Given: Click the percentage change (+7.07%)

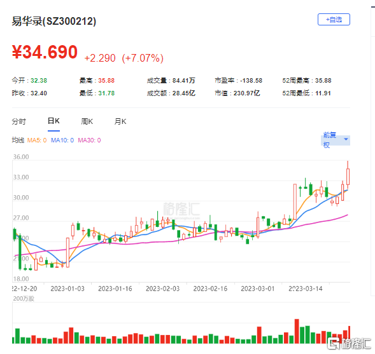Looking at the screenshot, I should pos(143,58).
